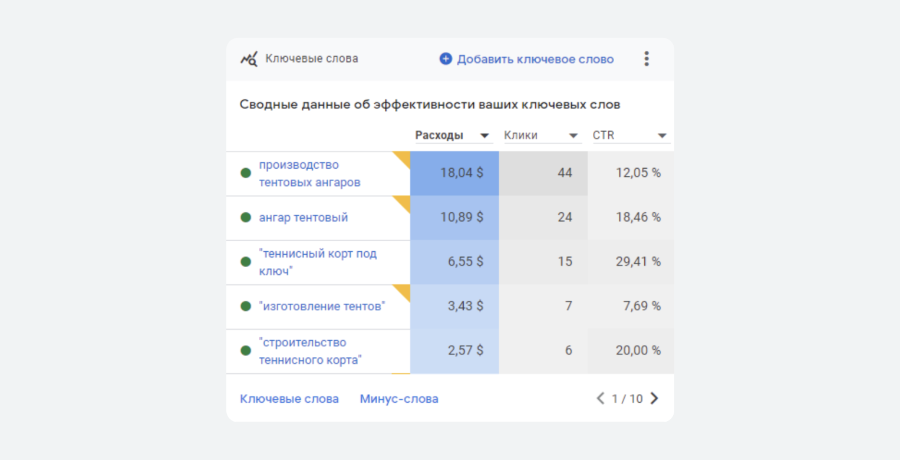This screenshot has width=900, height=460.
Task: Open the three-dot more options menu
Action: pyautogui.click(x=647, y=59)
